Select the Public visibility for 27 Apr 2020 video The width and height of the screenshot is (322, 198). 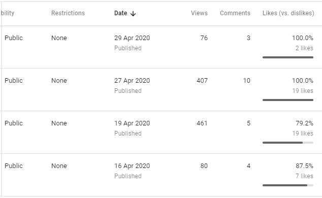pyautogui.click(x=14, y=81)
